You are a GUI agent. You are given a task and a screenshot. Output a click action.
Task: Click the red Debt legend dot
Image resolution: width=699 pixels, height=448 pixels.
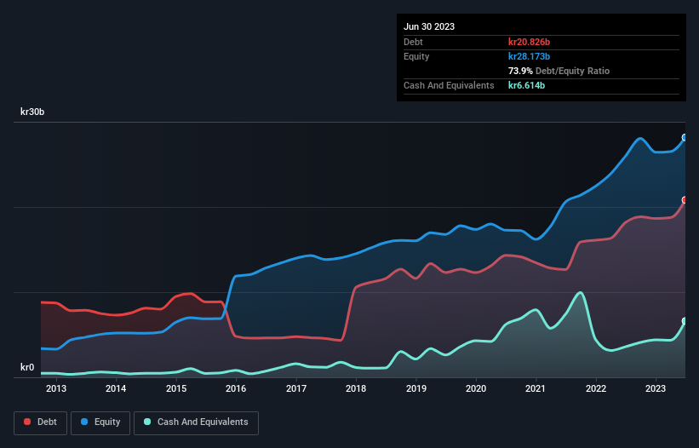tap(27, 422)
